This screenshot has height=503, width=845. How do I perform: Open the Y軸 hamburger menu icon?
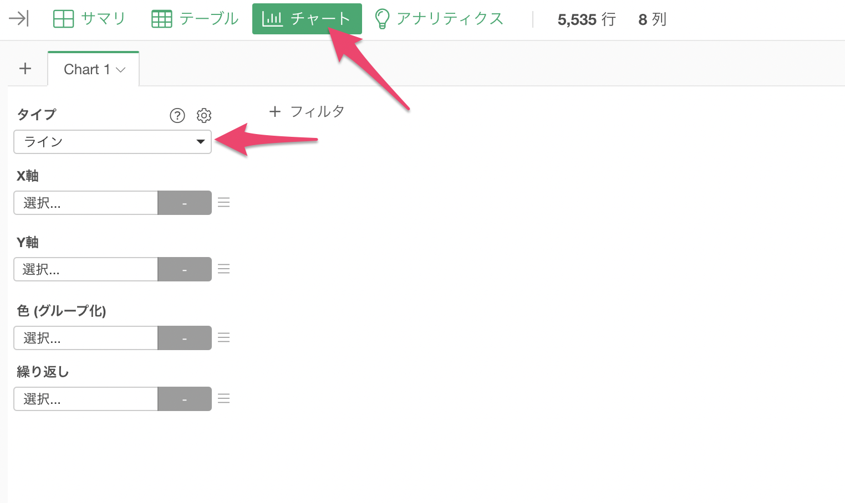click(224, 269)
